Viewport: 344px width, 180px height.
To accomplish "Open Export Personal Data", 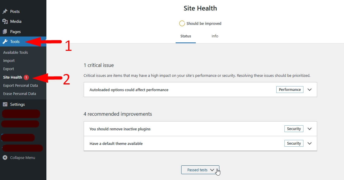I will point(20,85).
